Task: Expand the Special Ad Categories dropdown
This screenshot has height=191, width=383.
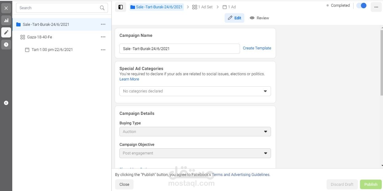Action: coord(195,91)
